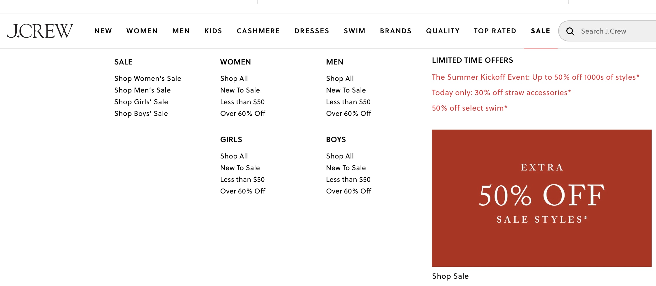
Task: Click the J.Crew logo
Action: (40, 31)
